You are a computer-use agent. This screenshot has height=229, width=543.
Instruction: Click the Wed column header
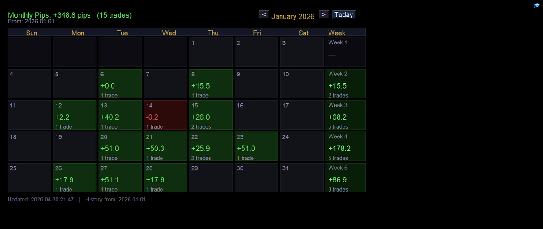click(x=169, y=33)
